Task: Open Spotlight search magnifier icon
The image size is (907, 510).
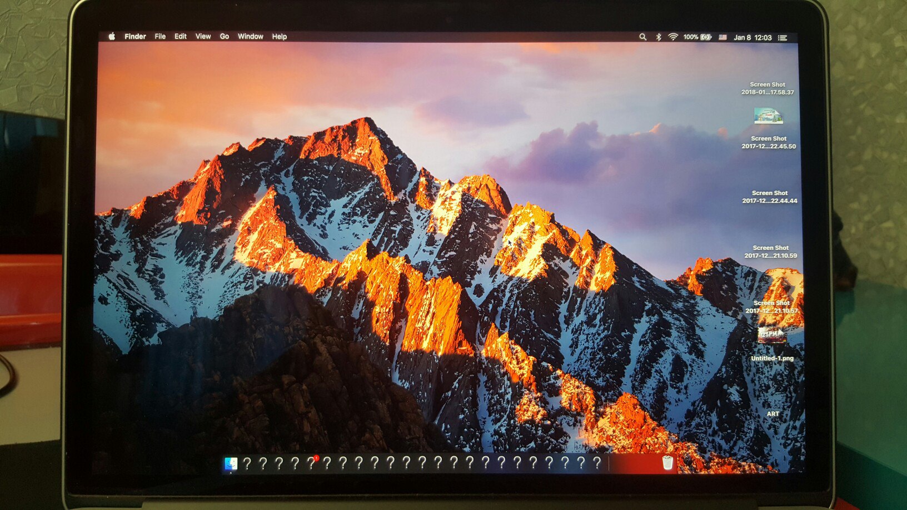Action: [x=642, y=37]
